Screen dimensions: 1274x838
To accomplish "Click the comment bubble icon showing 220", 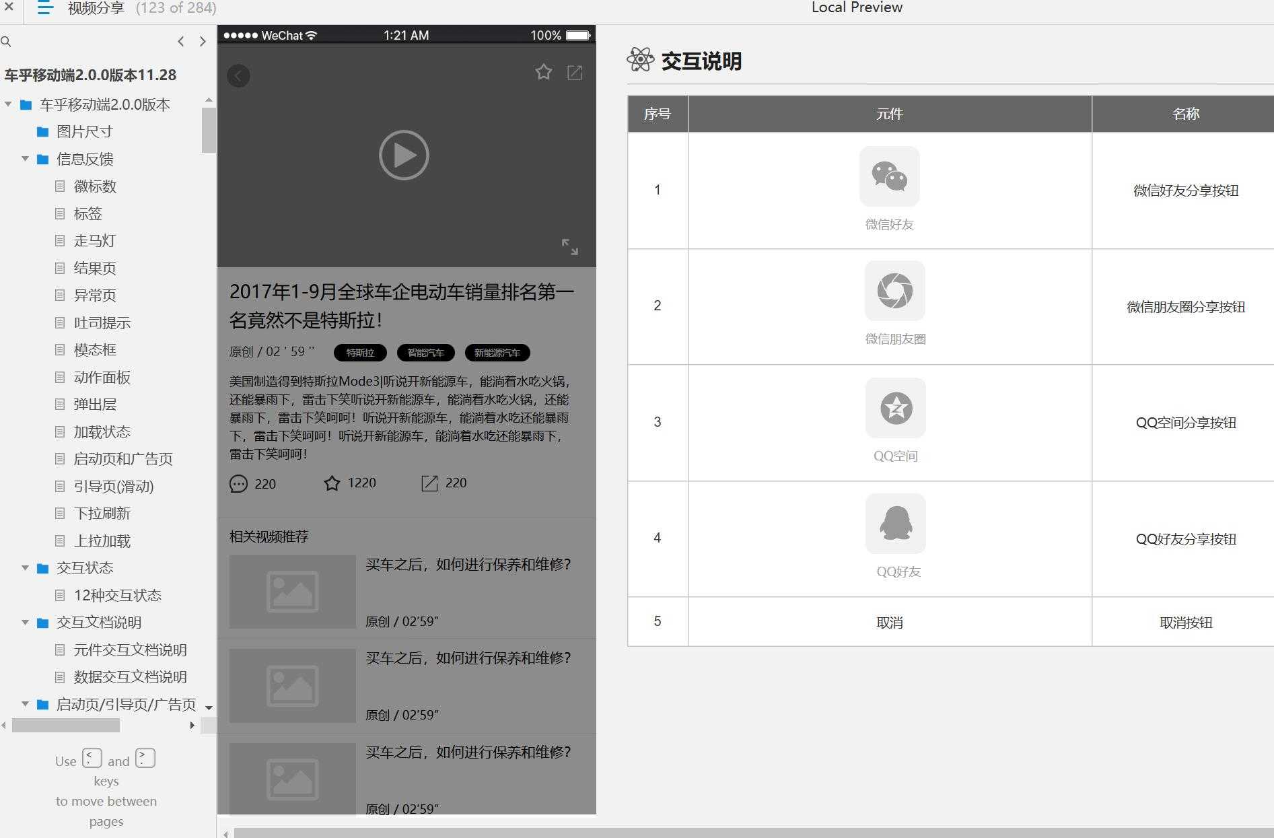I will pos(239,484).
